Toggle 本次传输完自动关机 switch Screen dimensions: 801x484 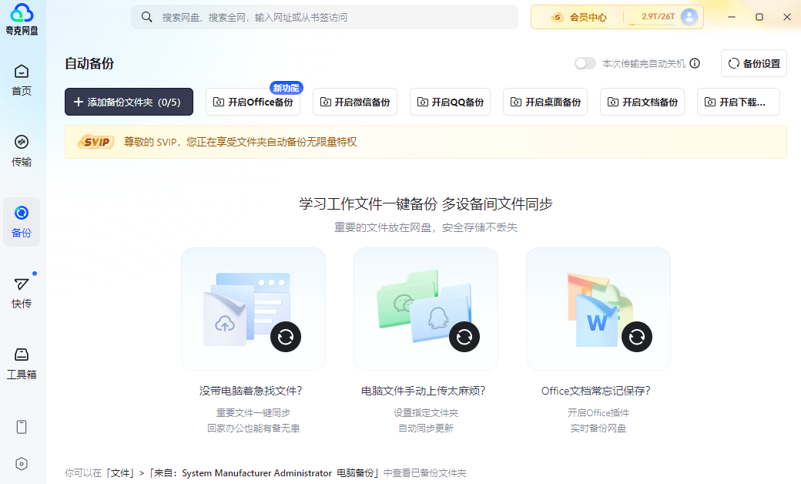point(585,63)
